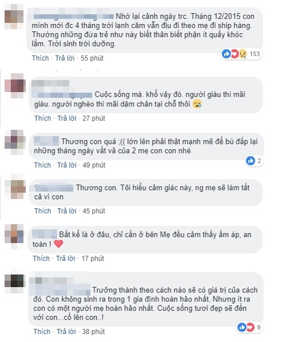Click like reaction icon beside count 9
This screenshot has height=342, width=283.
click(x=242, y=327)
